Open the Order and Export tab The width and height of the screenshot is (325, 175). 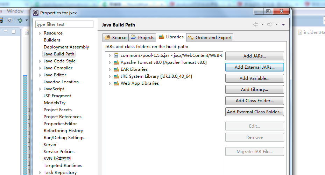(210, 37)
